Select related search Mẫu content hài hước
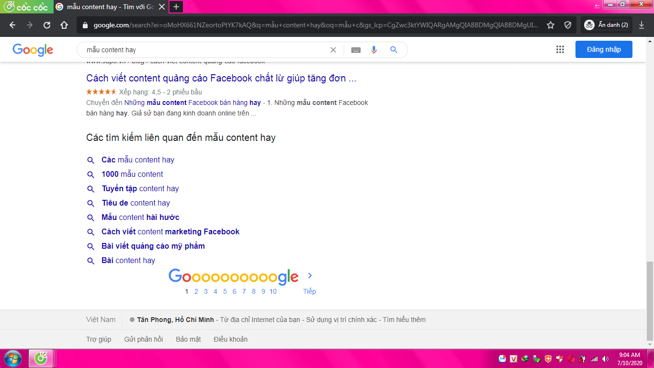Screen dimensions: 654x368 (140, 218)
